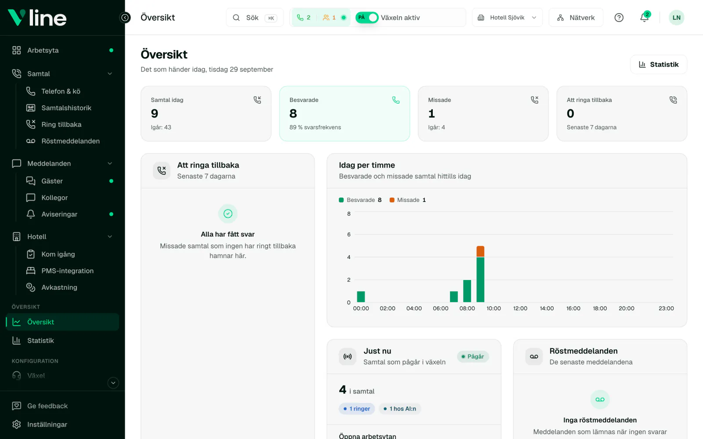Click the Statistik button at top right
This screenshot has height=439, width=703.
[x=659, y=65]
